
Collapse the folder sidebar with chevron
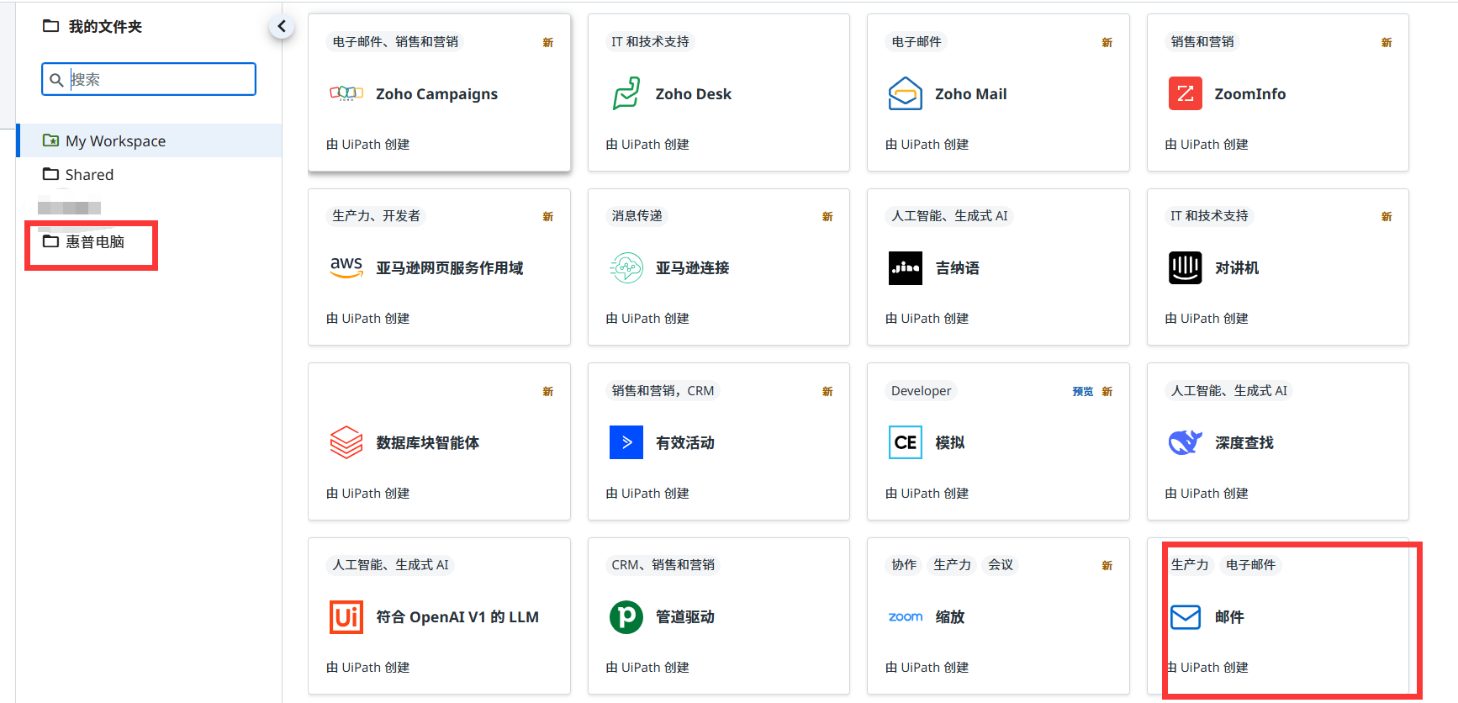click(282, 26)
